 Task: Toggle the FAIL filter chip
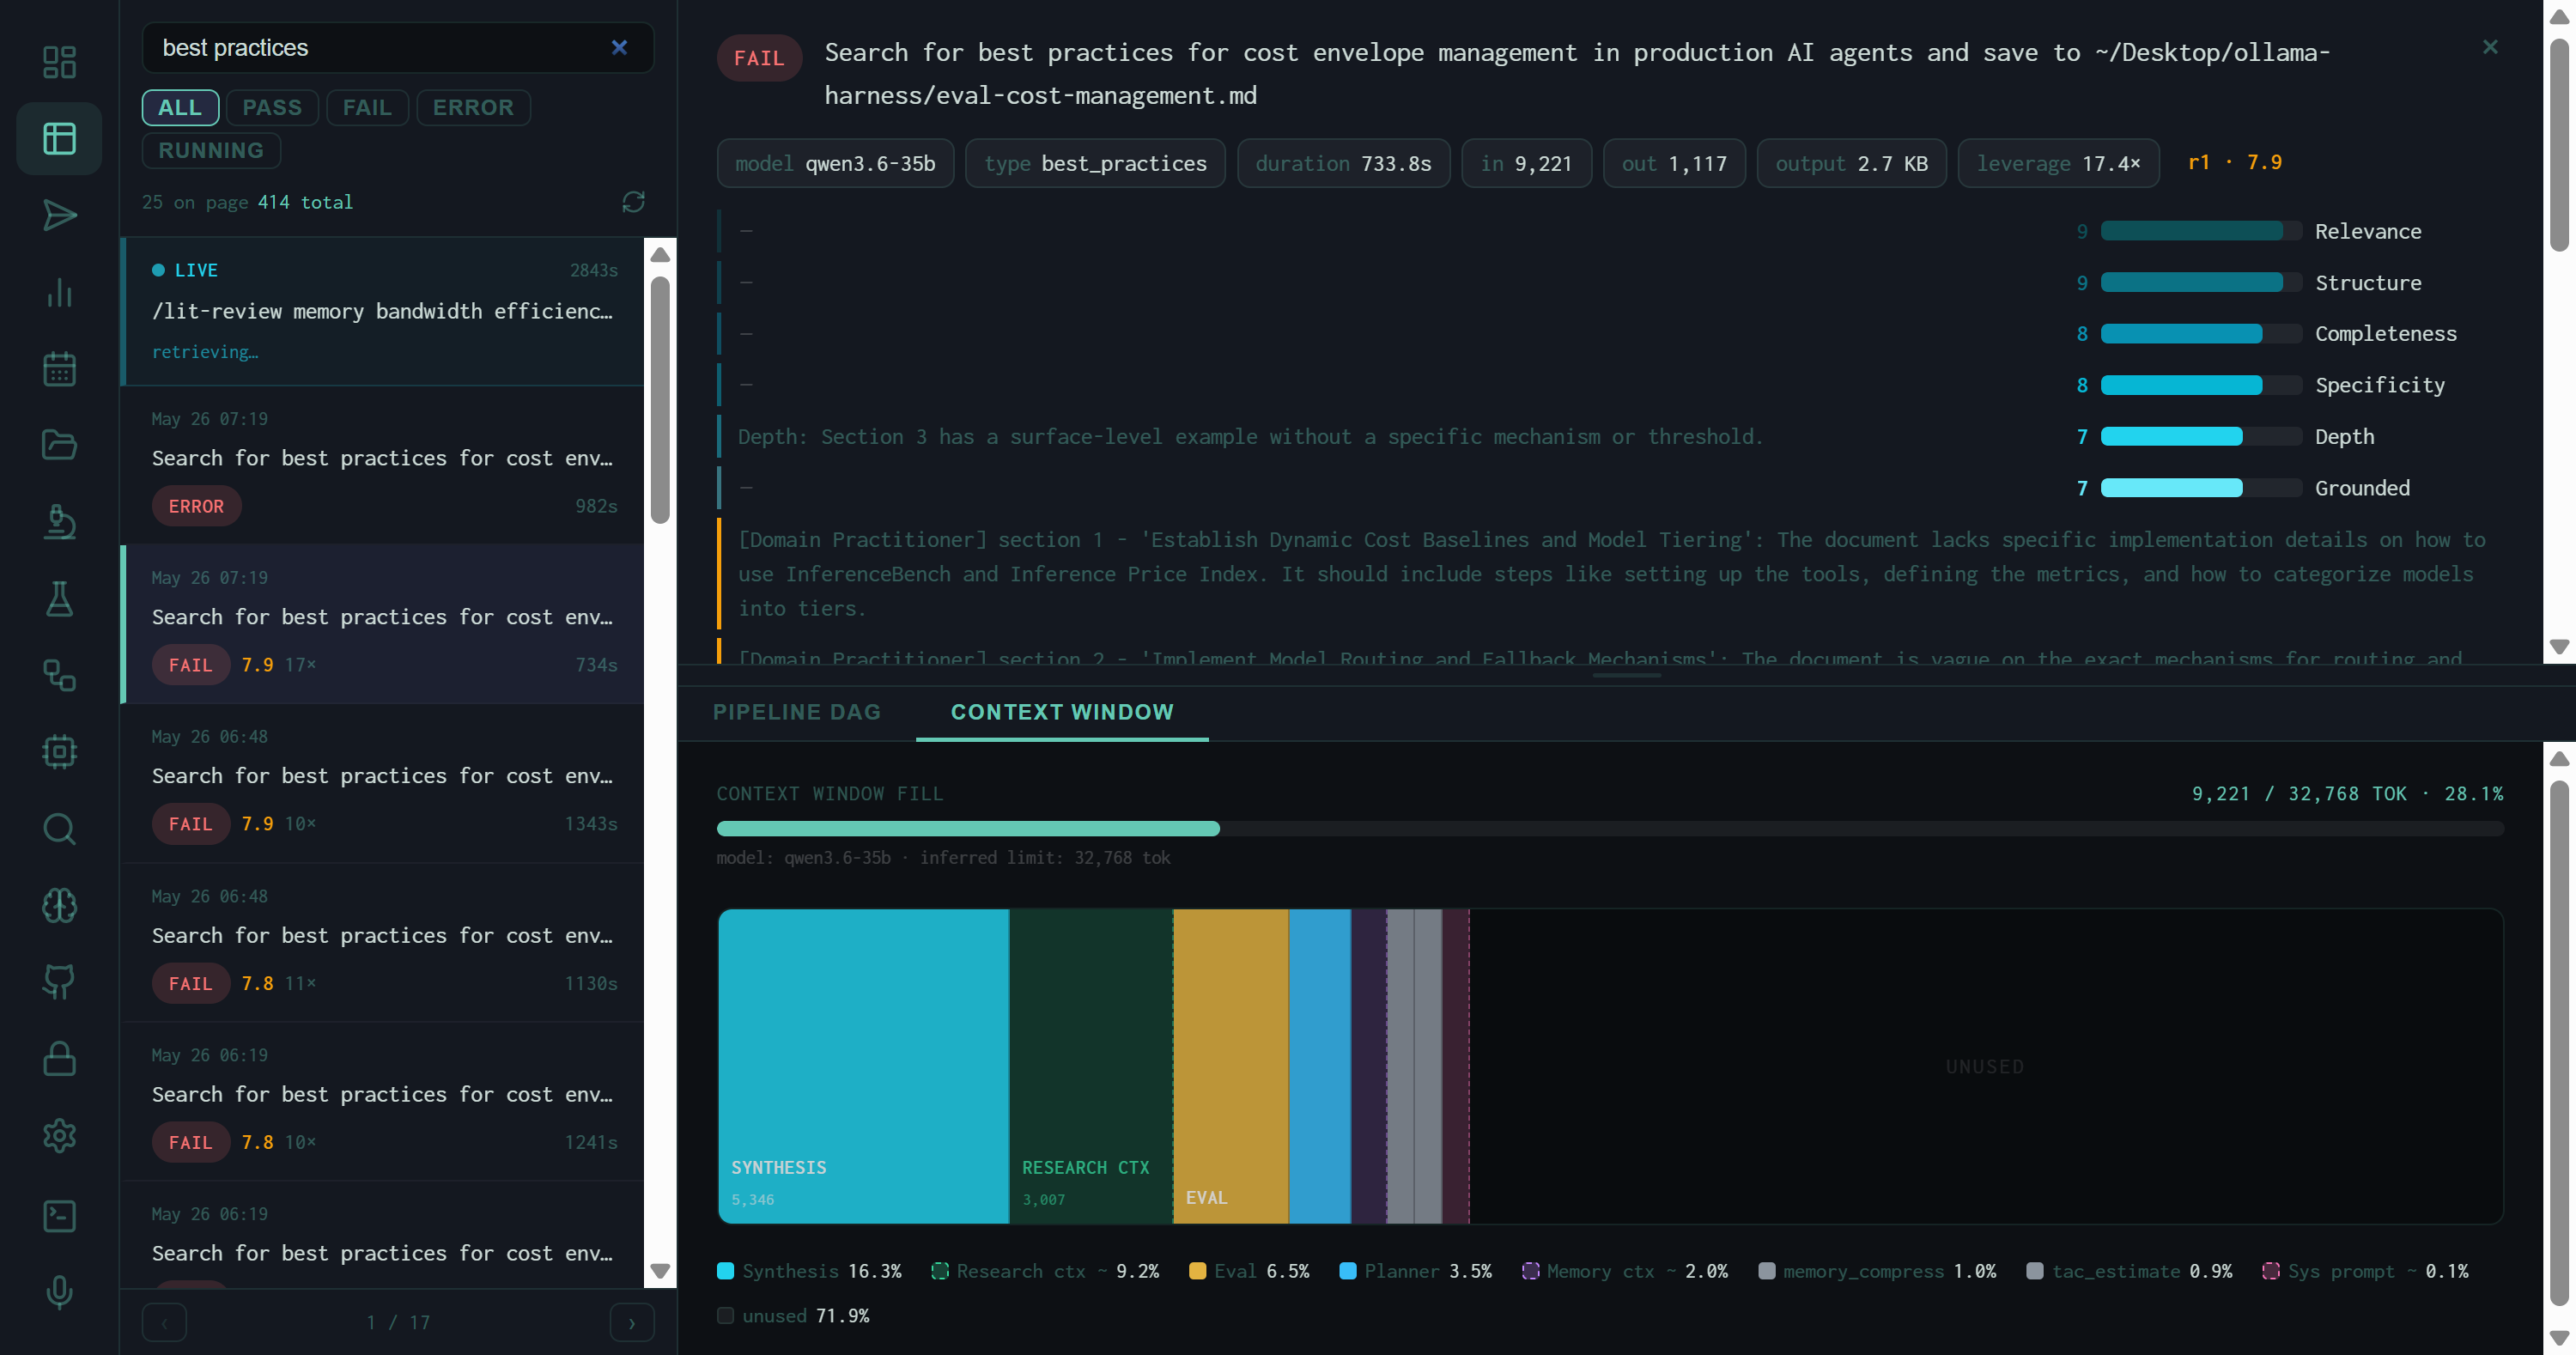[367, 107]
